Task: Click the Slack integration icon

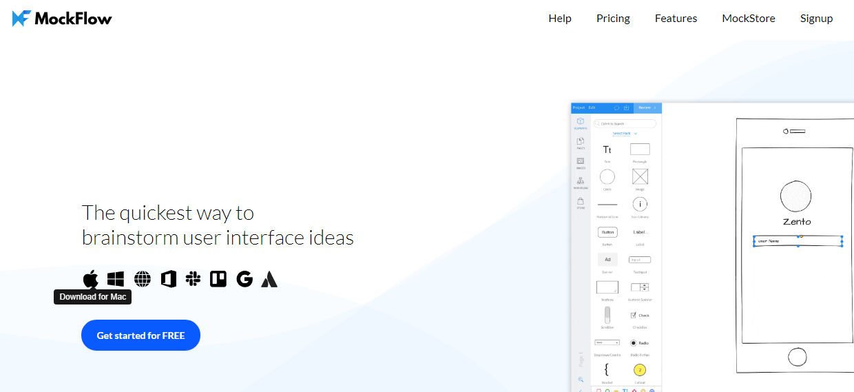Action: 194,279
